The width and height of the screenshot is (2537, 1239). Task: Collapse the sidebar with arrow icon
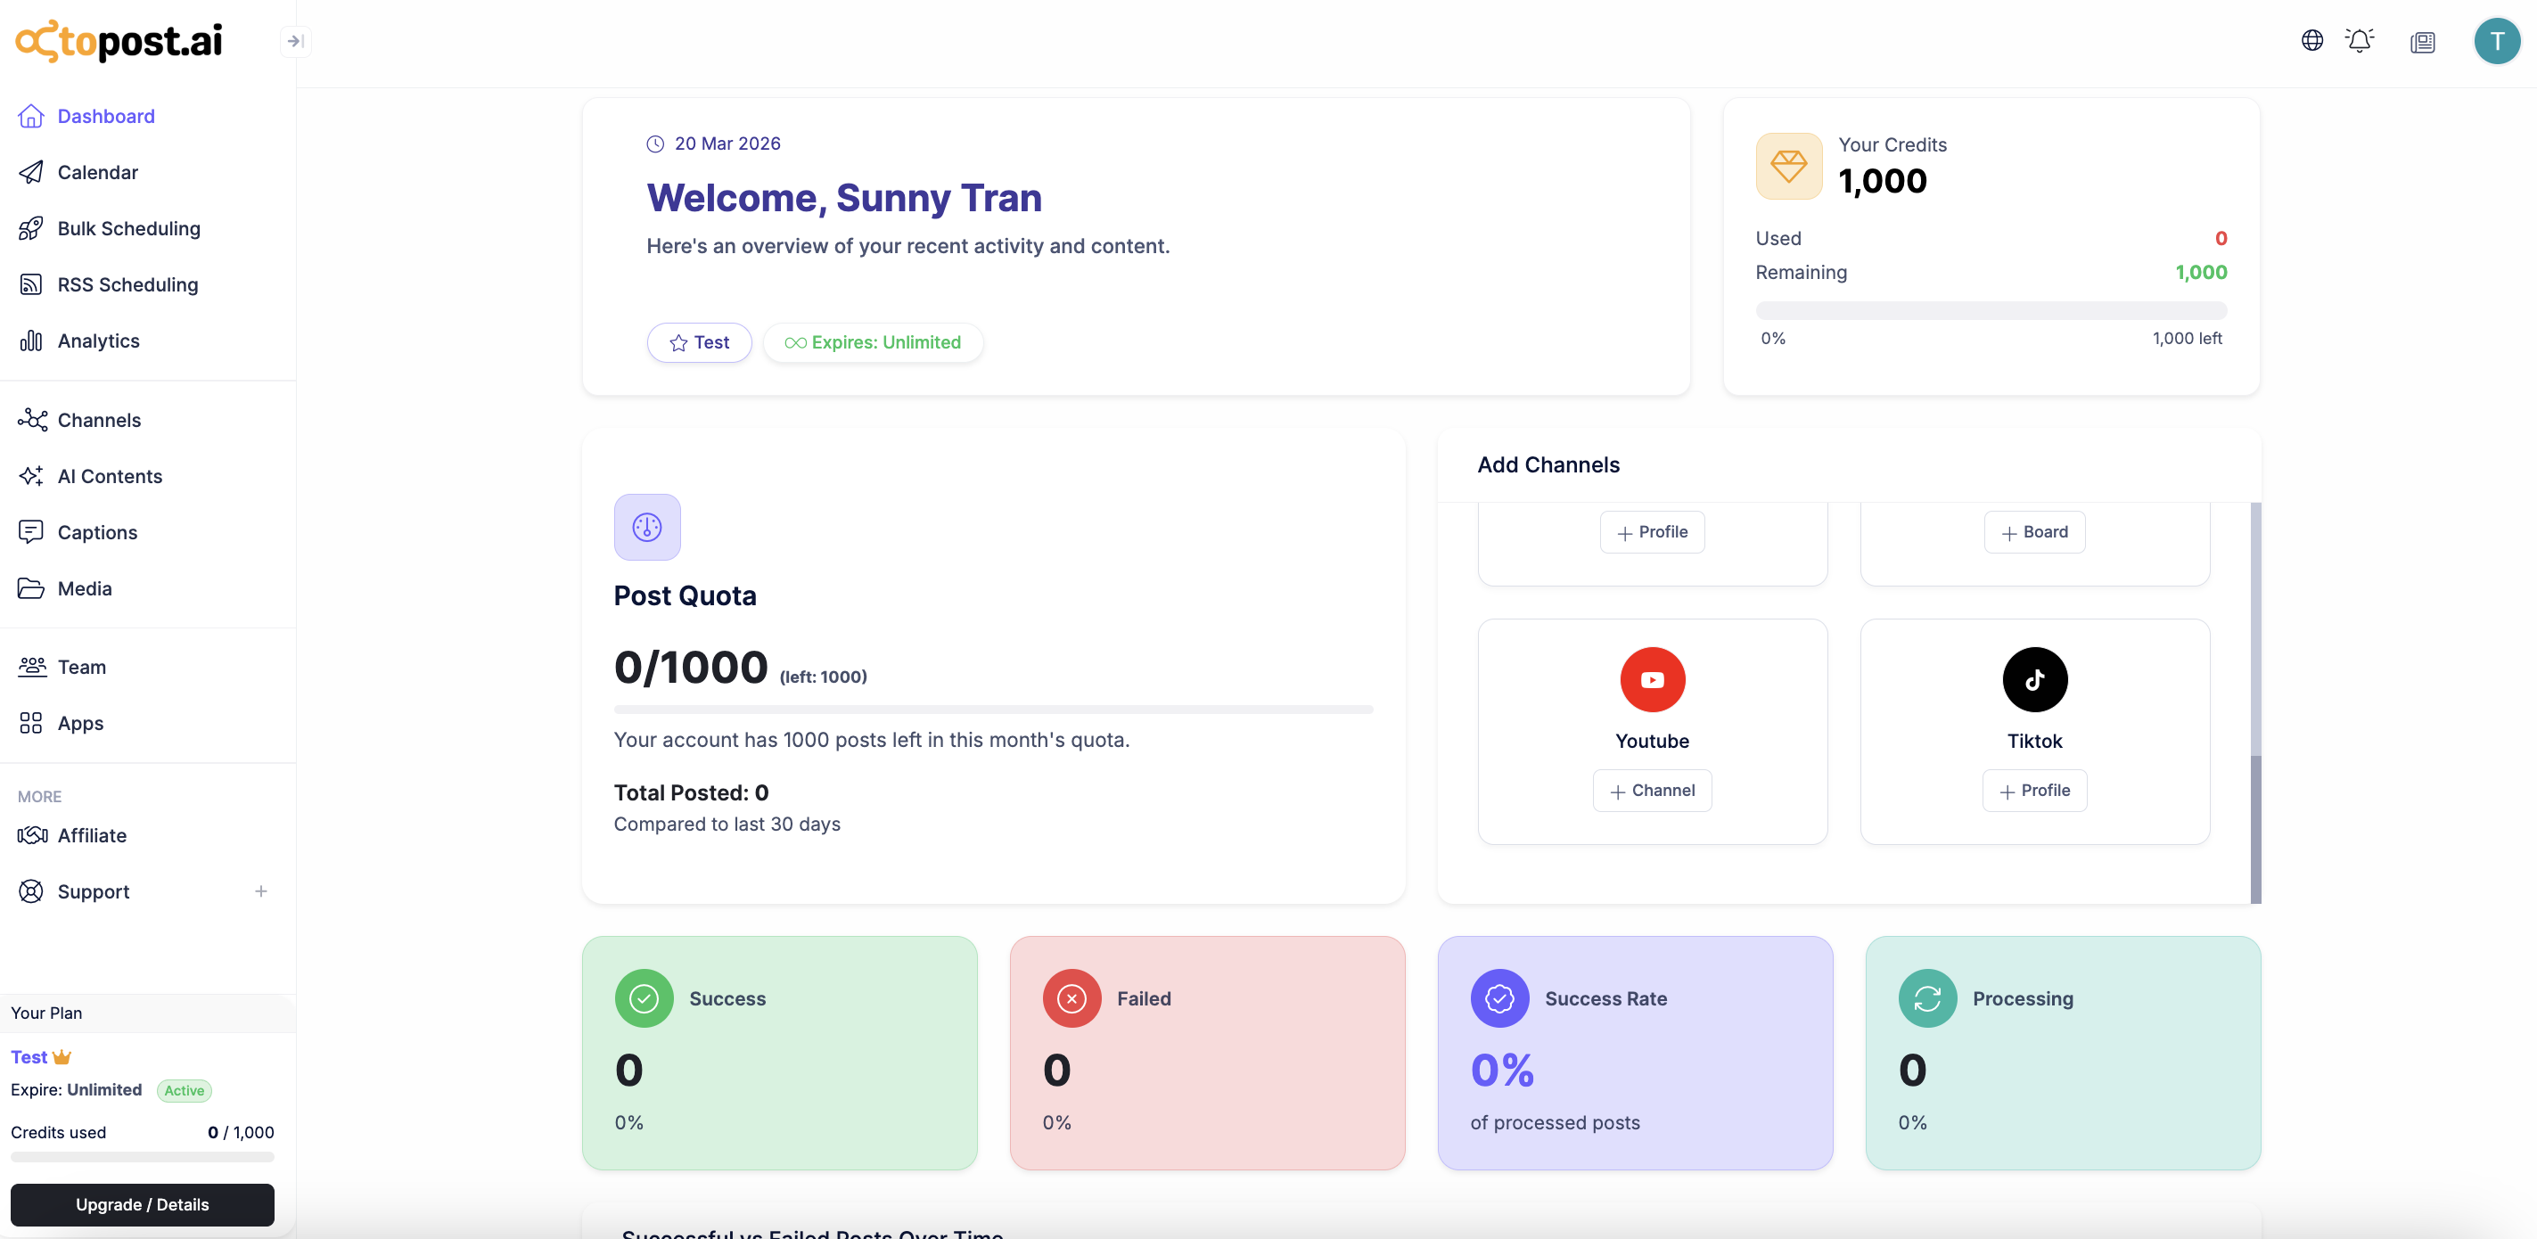[294, 41]
